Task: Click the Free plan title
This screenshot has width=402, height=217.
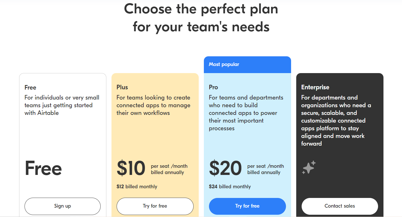Action: point(31,88)
